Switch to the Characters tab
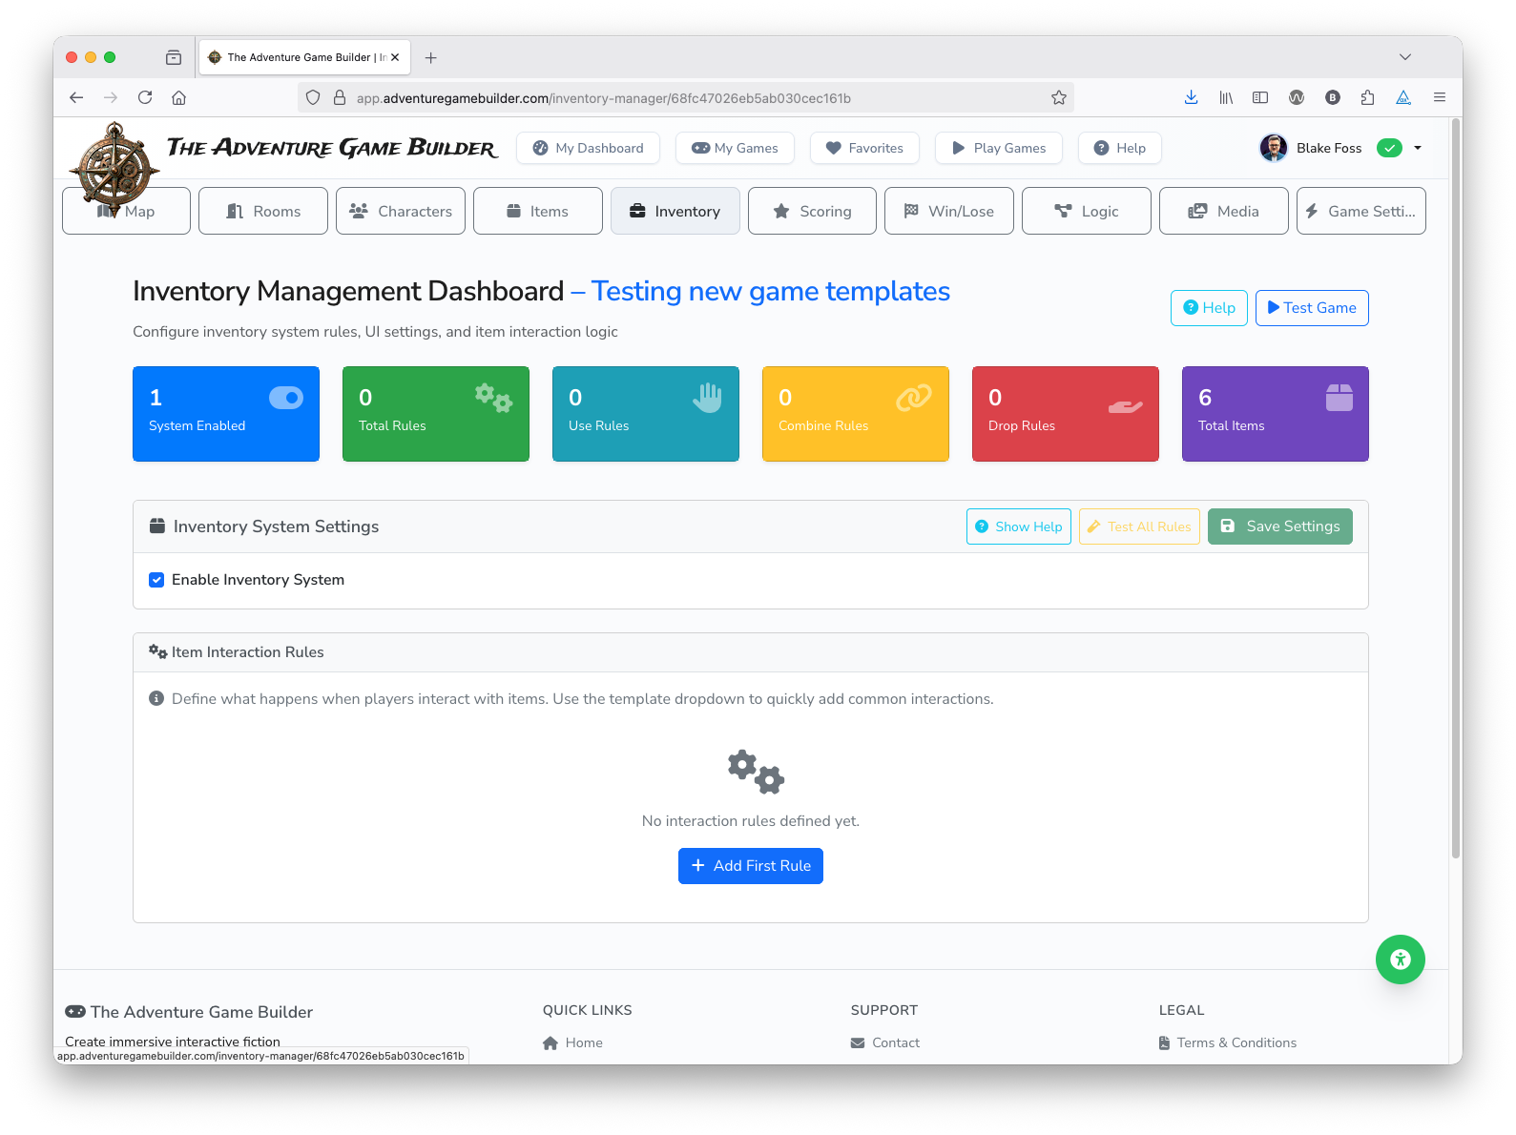 [x=401, y=211]
